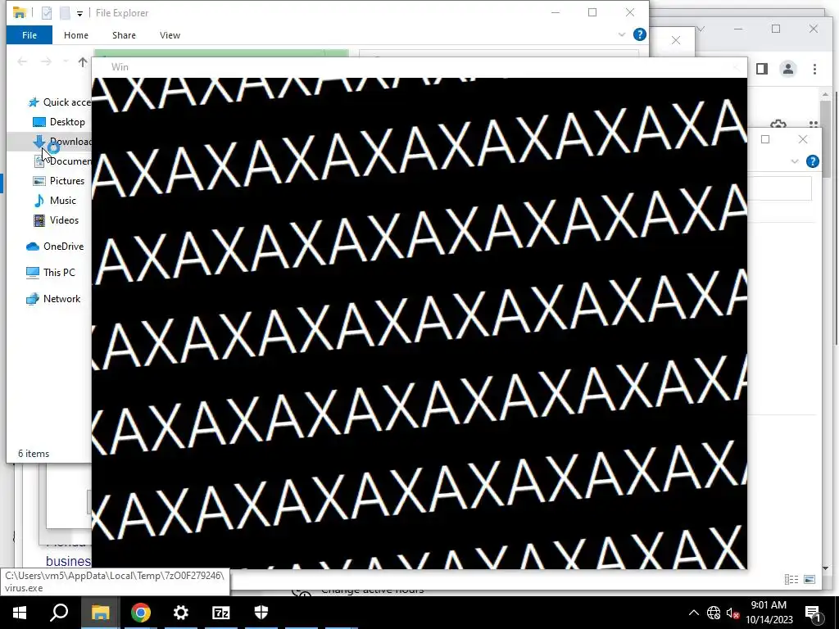This screenshot has width=839, height=629.
Task: Click the File Explorer folder icon in title bar
Action: (20, 12)
